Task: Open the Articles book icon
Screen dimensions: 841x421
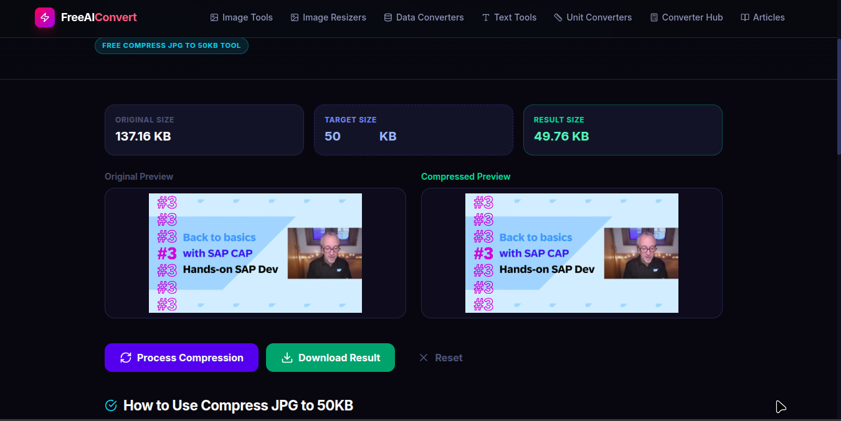Action: click(x=745, y=17)
